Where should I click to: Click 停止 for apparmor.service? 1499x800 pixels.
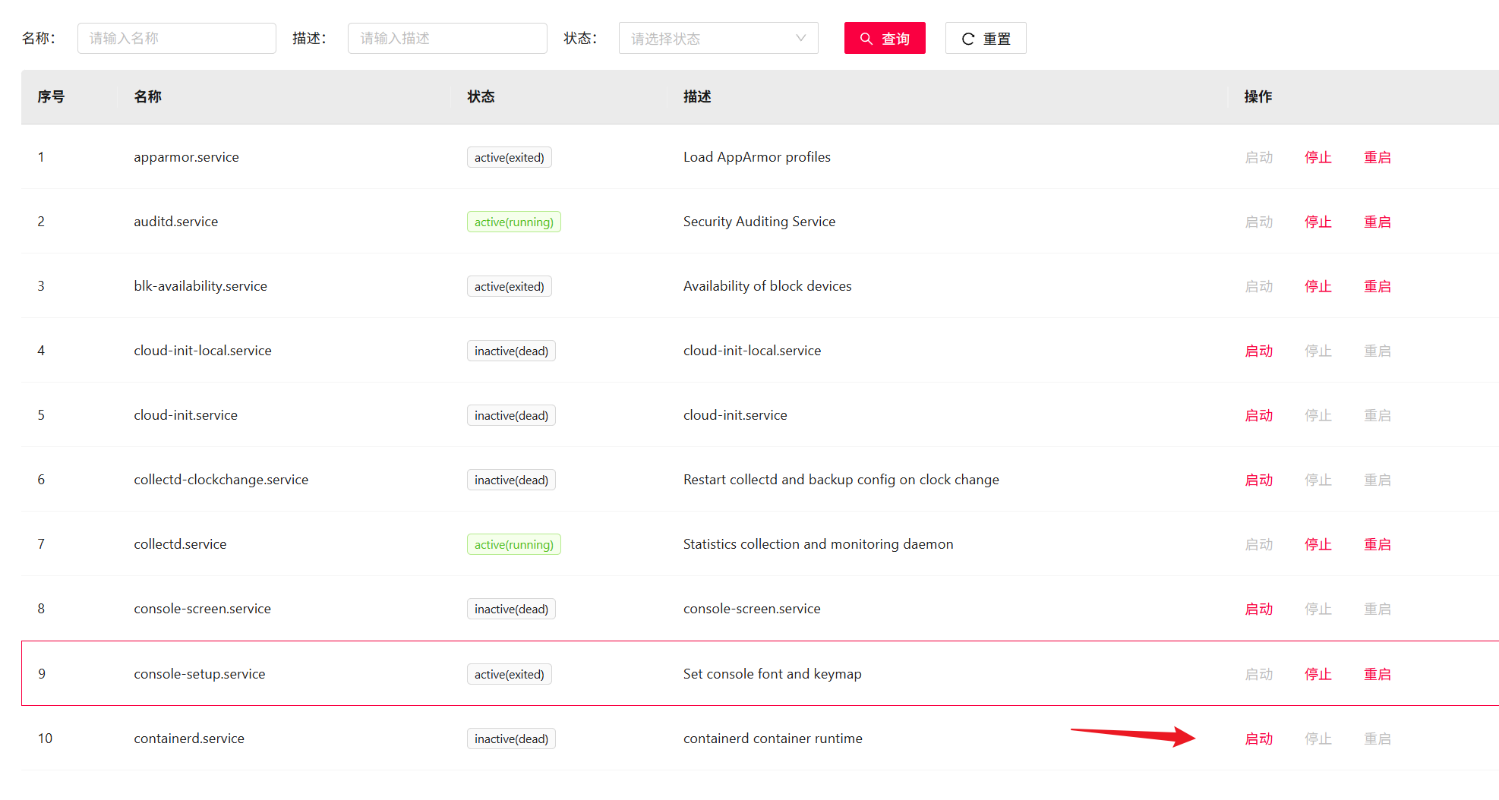1318,157
